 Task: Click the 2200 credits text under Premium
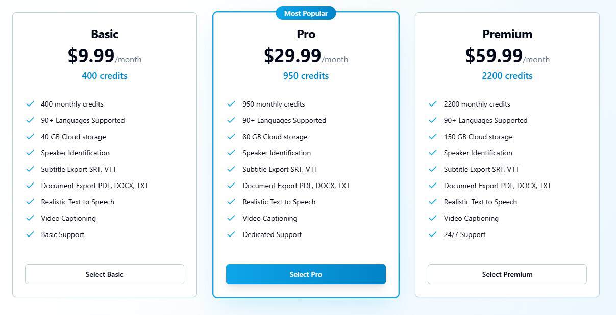tap(507, 75)
